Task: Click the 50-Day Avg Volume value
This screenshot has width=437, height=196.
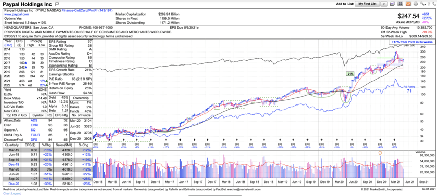Action: [424, 28]
